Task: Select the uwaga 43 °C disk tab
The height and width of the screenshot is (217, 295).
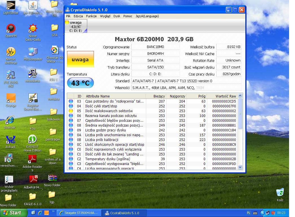Action: point(76,26)
